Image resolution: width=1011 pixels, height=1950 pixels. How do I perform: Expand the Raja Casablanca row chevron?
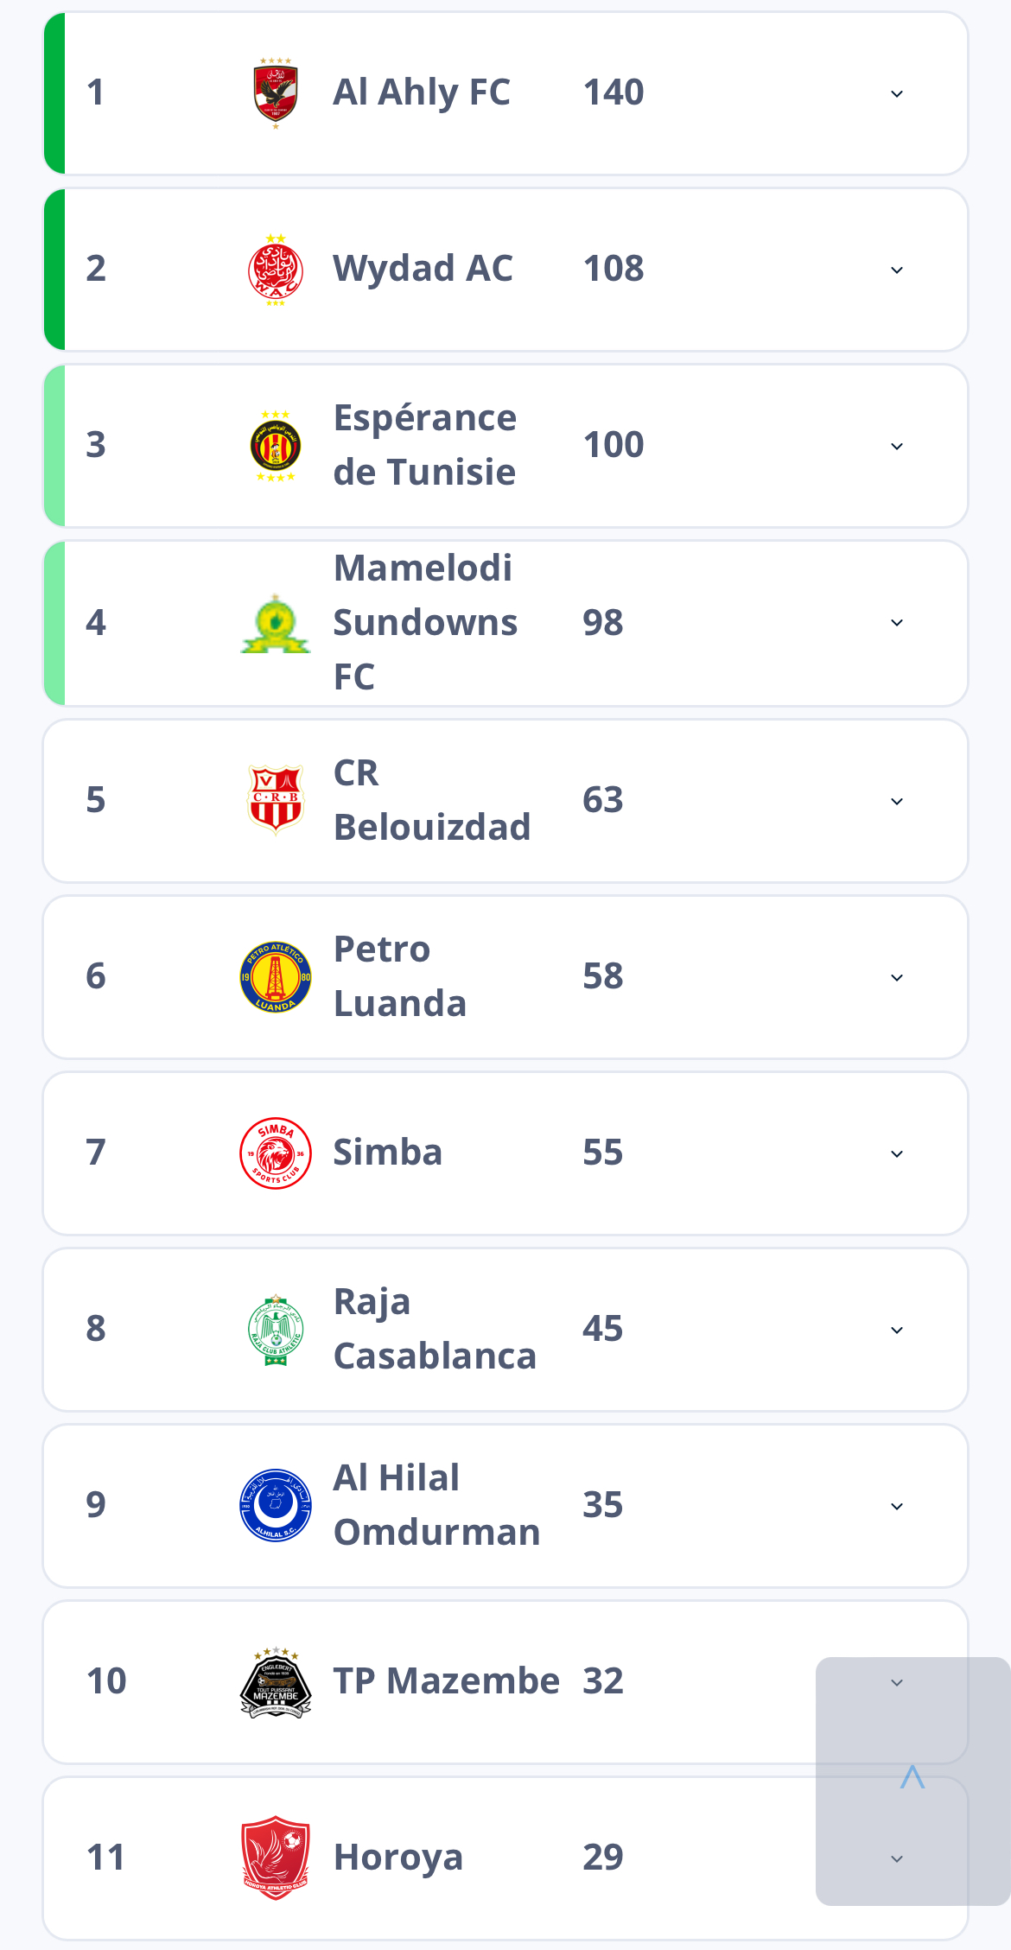tap(897, 1330)
